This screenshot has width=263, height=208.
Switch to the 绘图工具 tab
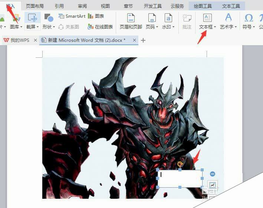[x=203, y=6]
